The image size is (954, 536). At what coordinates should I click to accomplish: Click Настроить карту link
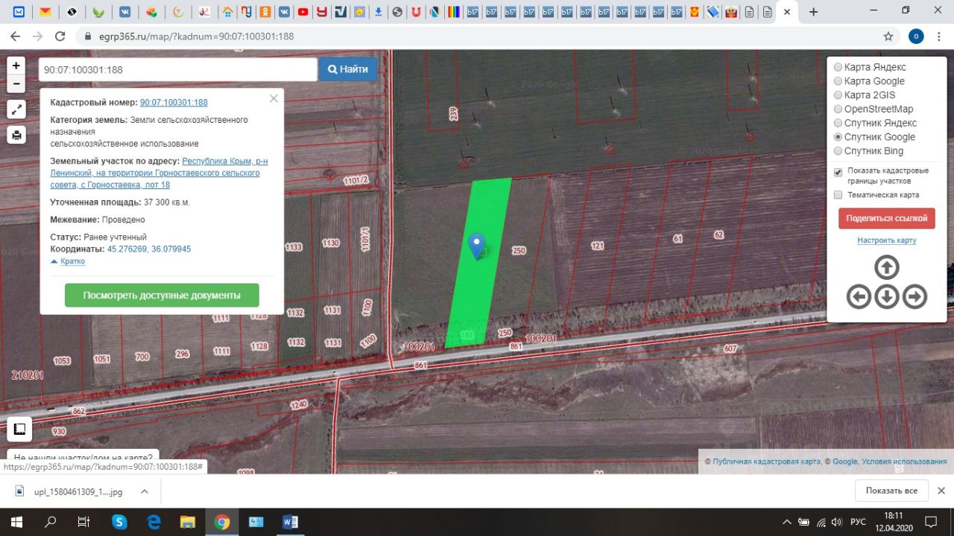[x=886, y=240]
